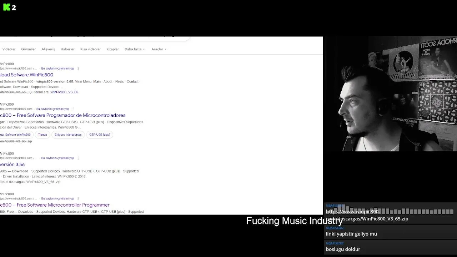The height and width of the screenshot is (257, 457).
Task: Open three-dot menu for "versión 3.56" result
Action: pos(78,158)
